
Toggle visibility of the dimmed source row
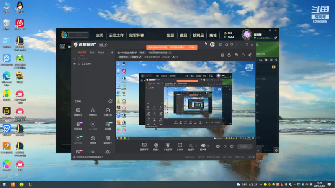pos(75,58)
